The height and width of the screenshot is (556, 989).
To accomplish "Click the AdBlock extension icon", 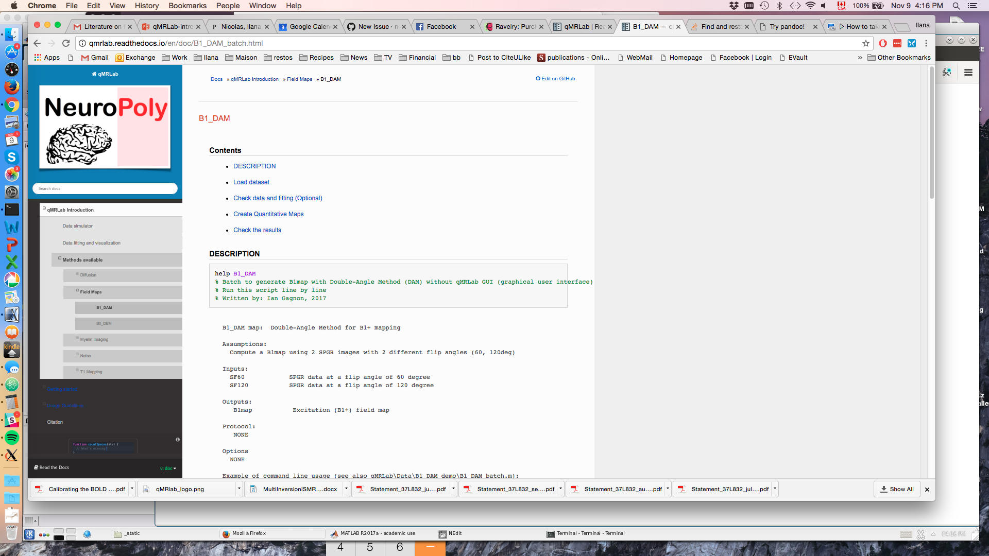I will pos(882,43).
